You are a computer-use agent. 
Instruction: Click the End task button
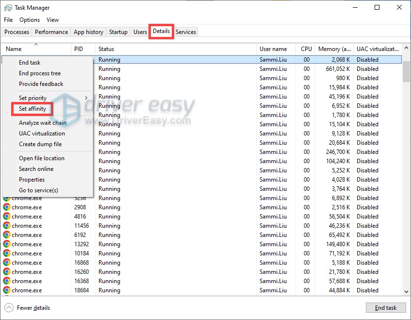386,307
